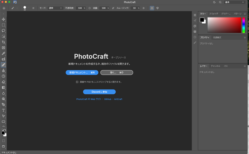Viewport: 249px width, 154px height.
Task: Open symmetry paint butterfly options
Action: [157, 8]
